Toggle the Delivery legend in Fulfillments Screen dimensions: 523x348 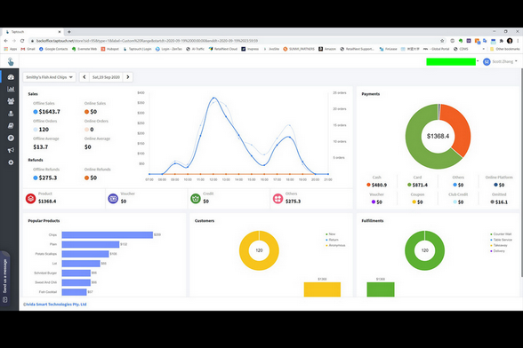497,251
